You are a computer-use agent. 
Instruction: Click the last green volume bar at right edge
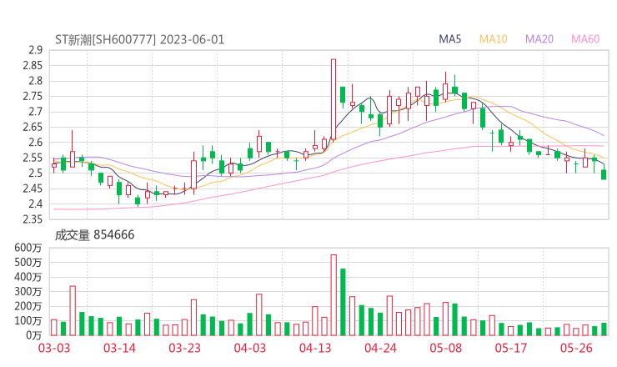point(604,329)
